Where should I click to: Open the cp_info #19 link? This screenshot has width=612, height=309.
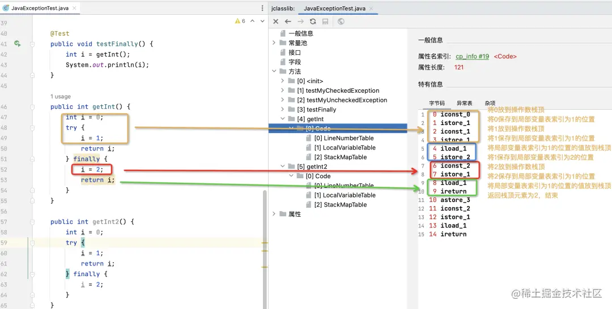click(x=472, y=57)
